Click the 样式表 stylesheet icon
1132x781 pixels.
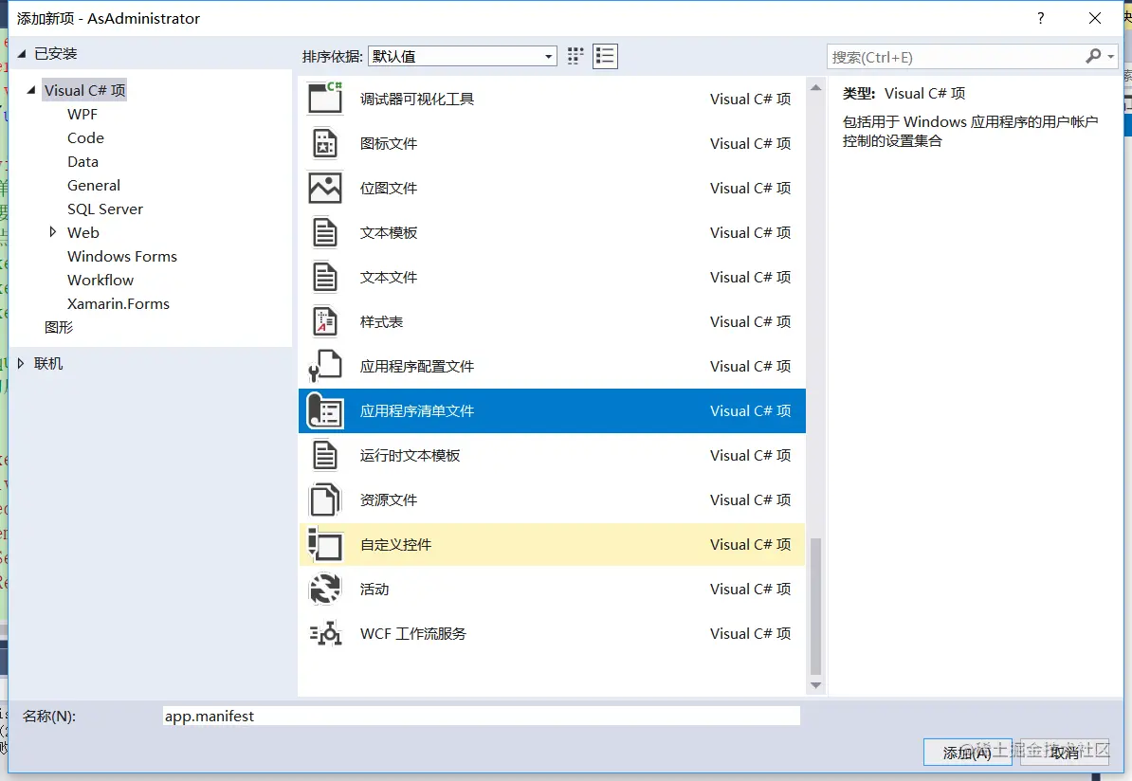point(325,322)
